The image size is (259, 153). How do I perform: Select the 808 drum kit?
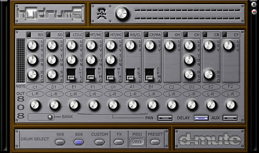79,142
